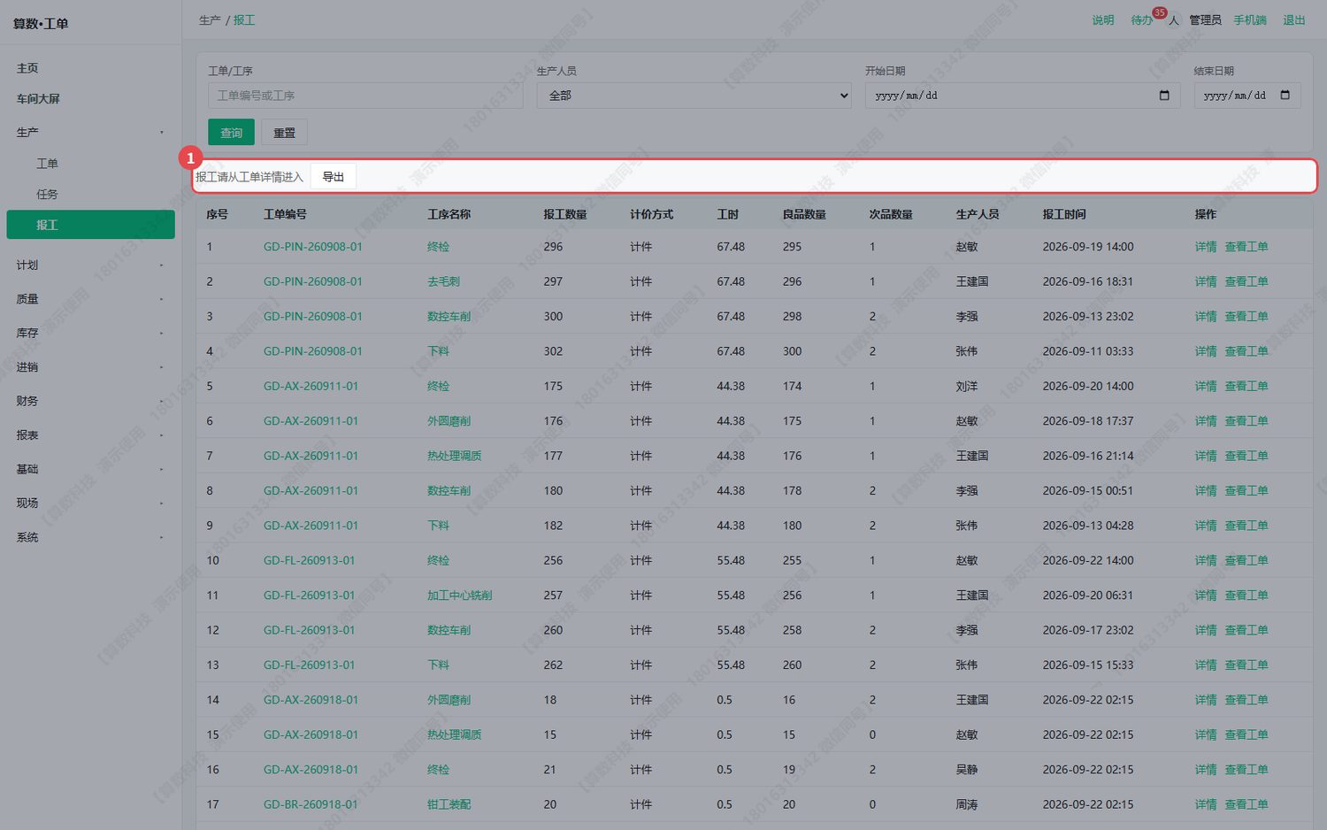This screenshot has width=1327, height=830.
Task: Collapse the 生产 sidebar section
Action: [90, 133]
